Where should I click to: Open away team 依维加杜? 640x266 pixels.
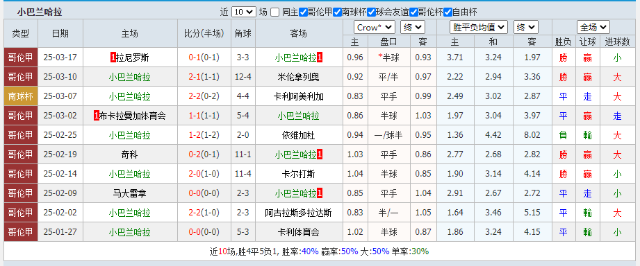298,135
